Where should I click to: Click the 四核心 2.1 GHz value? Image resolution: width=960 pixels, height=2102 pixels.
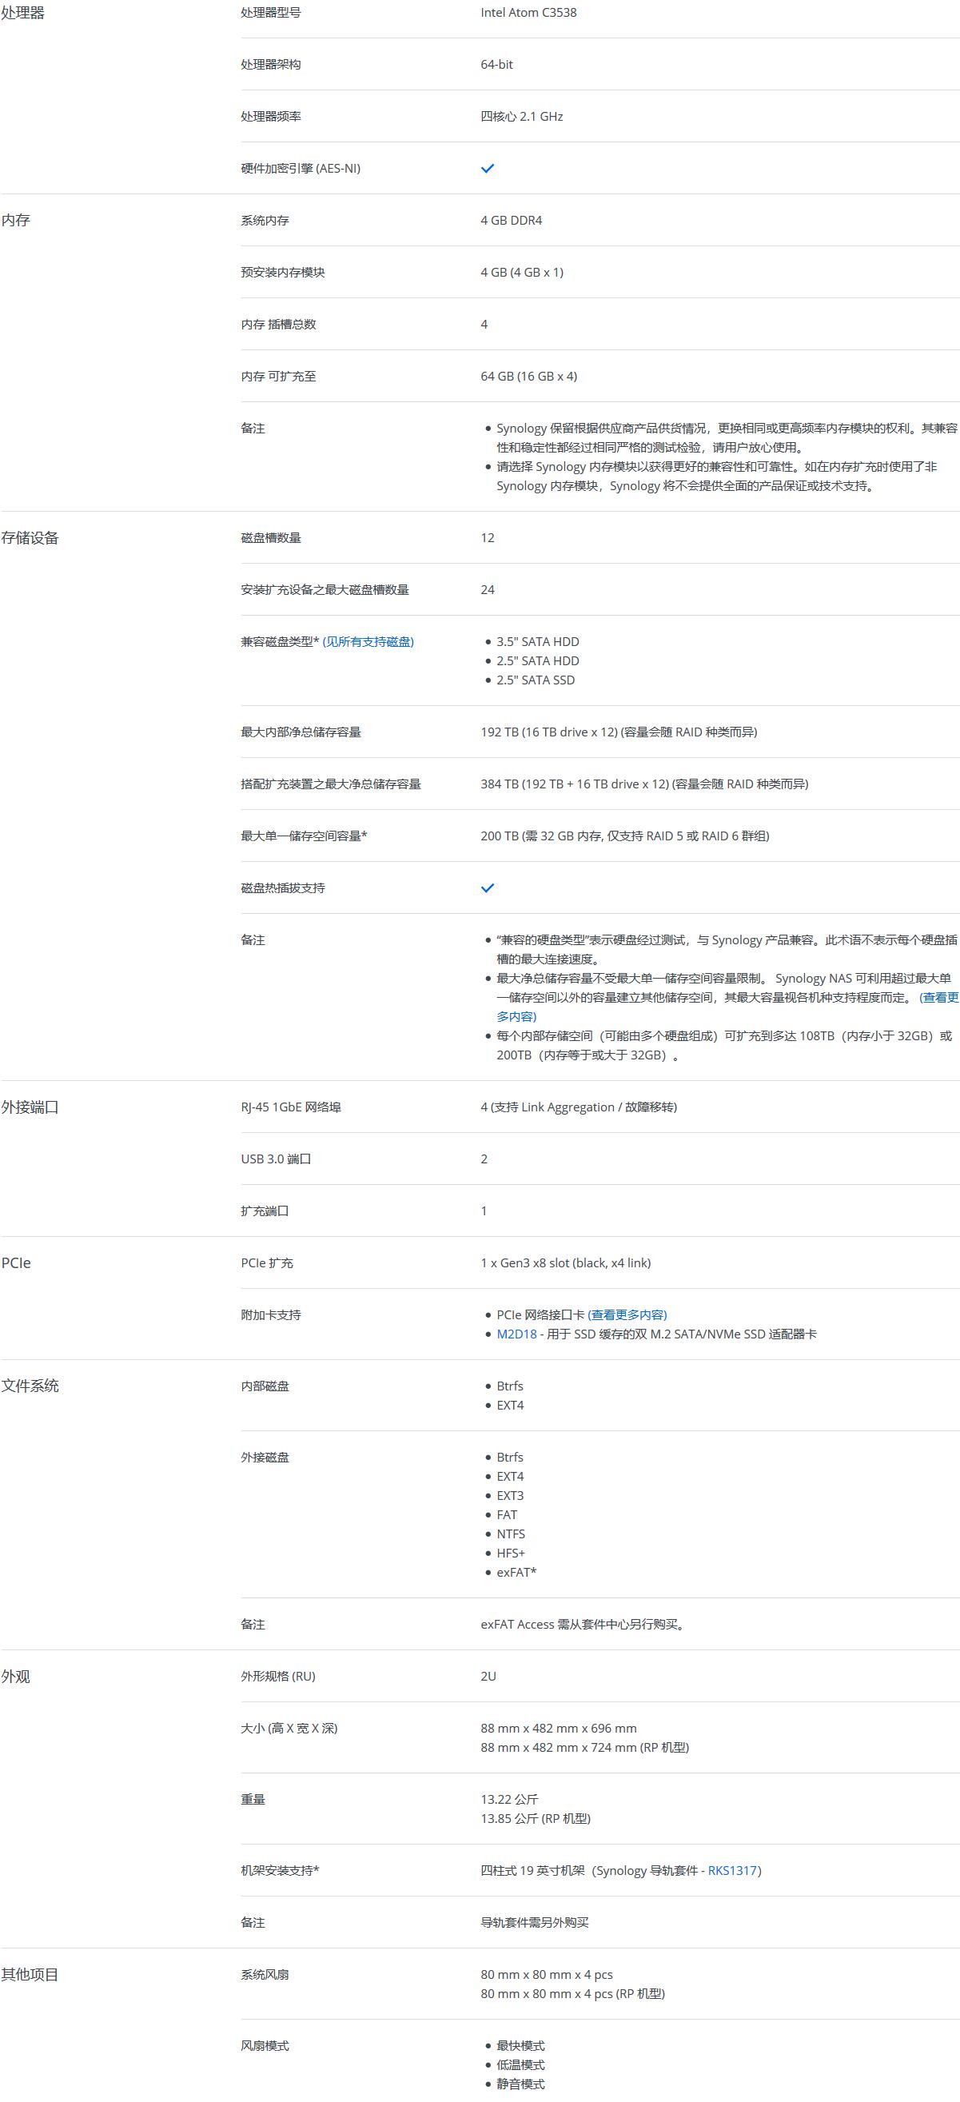(522, 116)
